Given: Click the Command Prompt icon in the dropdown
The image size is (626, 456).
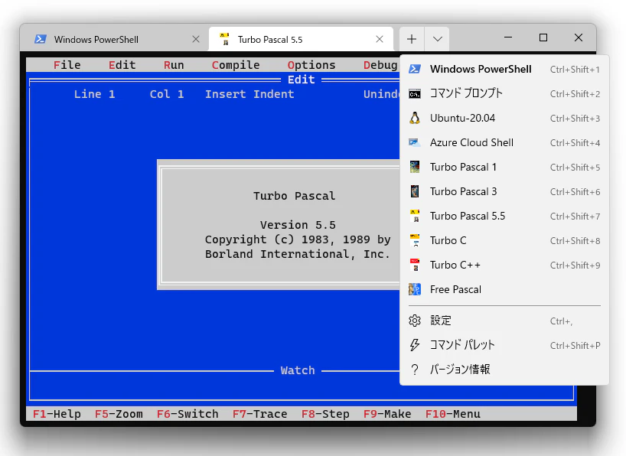Looking at the screenshot, I should (415, 94).
